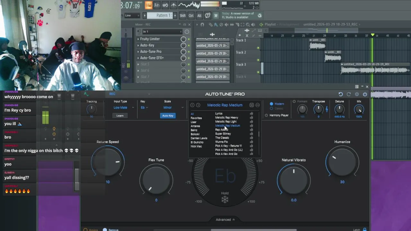Select the playlist select tool
Image resolution: width=411 pixels, height=231 pixels.
(243, 25)
